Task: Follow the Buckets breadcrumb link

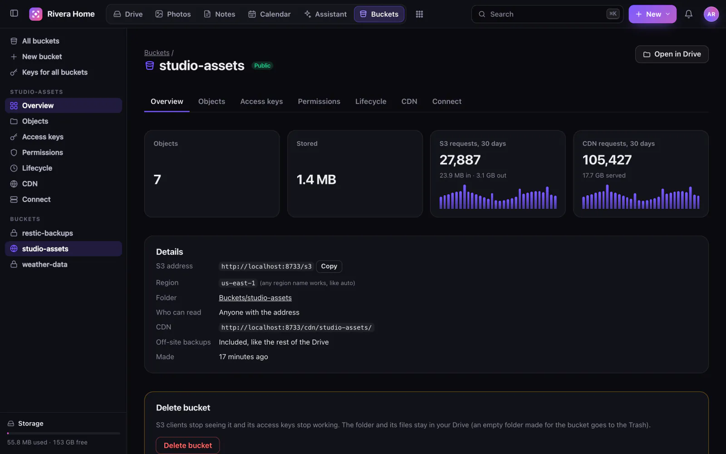Action: pyautogui.click(x=157, y=53)
